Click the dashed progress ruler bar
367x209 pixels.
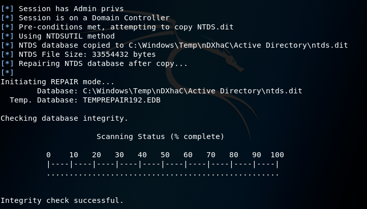[x=163, y=164]
